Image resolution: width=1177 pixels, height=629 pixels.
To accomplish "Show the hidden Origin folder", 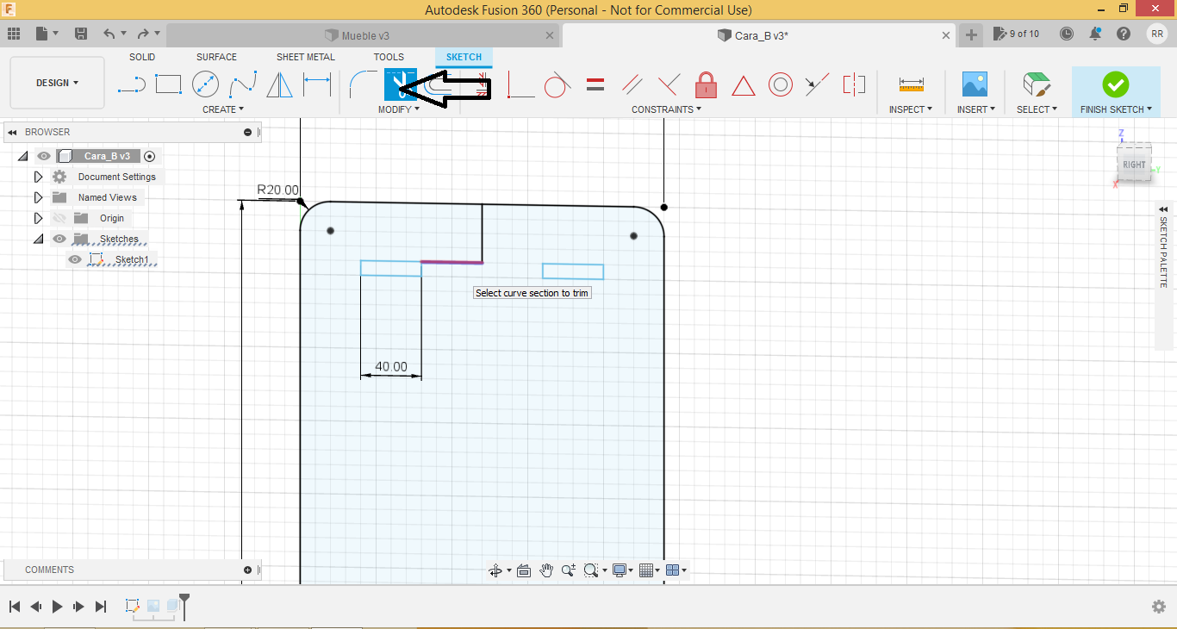I will [59, 218].
